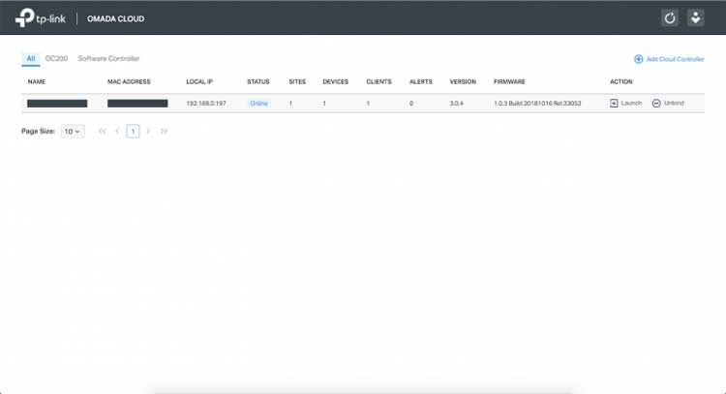Click the NAME column header

coord(37,82)
